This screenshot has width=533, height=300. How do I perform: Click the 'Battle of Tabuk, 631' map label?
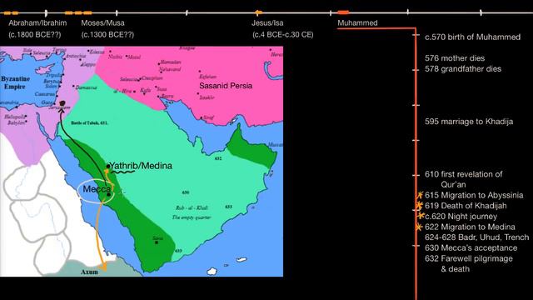click(89, 122)
